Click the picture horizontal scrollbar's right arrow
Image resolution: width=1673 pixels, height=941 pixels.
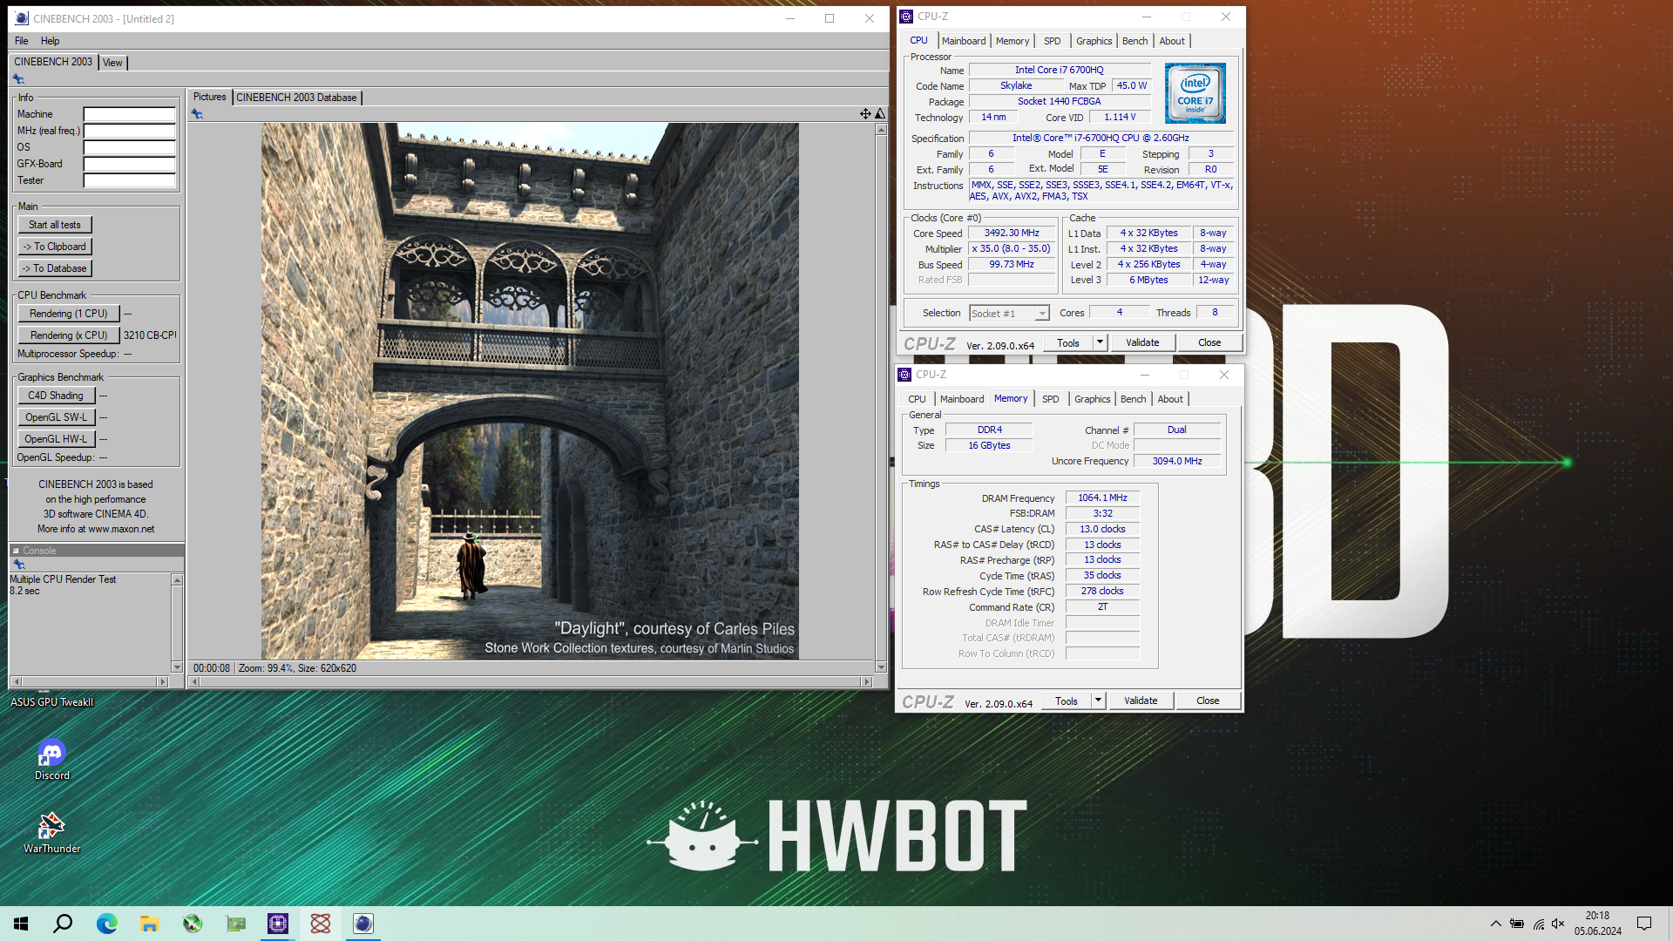tap(865, 682)
